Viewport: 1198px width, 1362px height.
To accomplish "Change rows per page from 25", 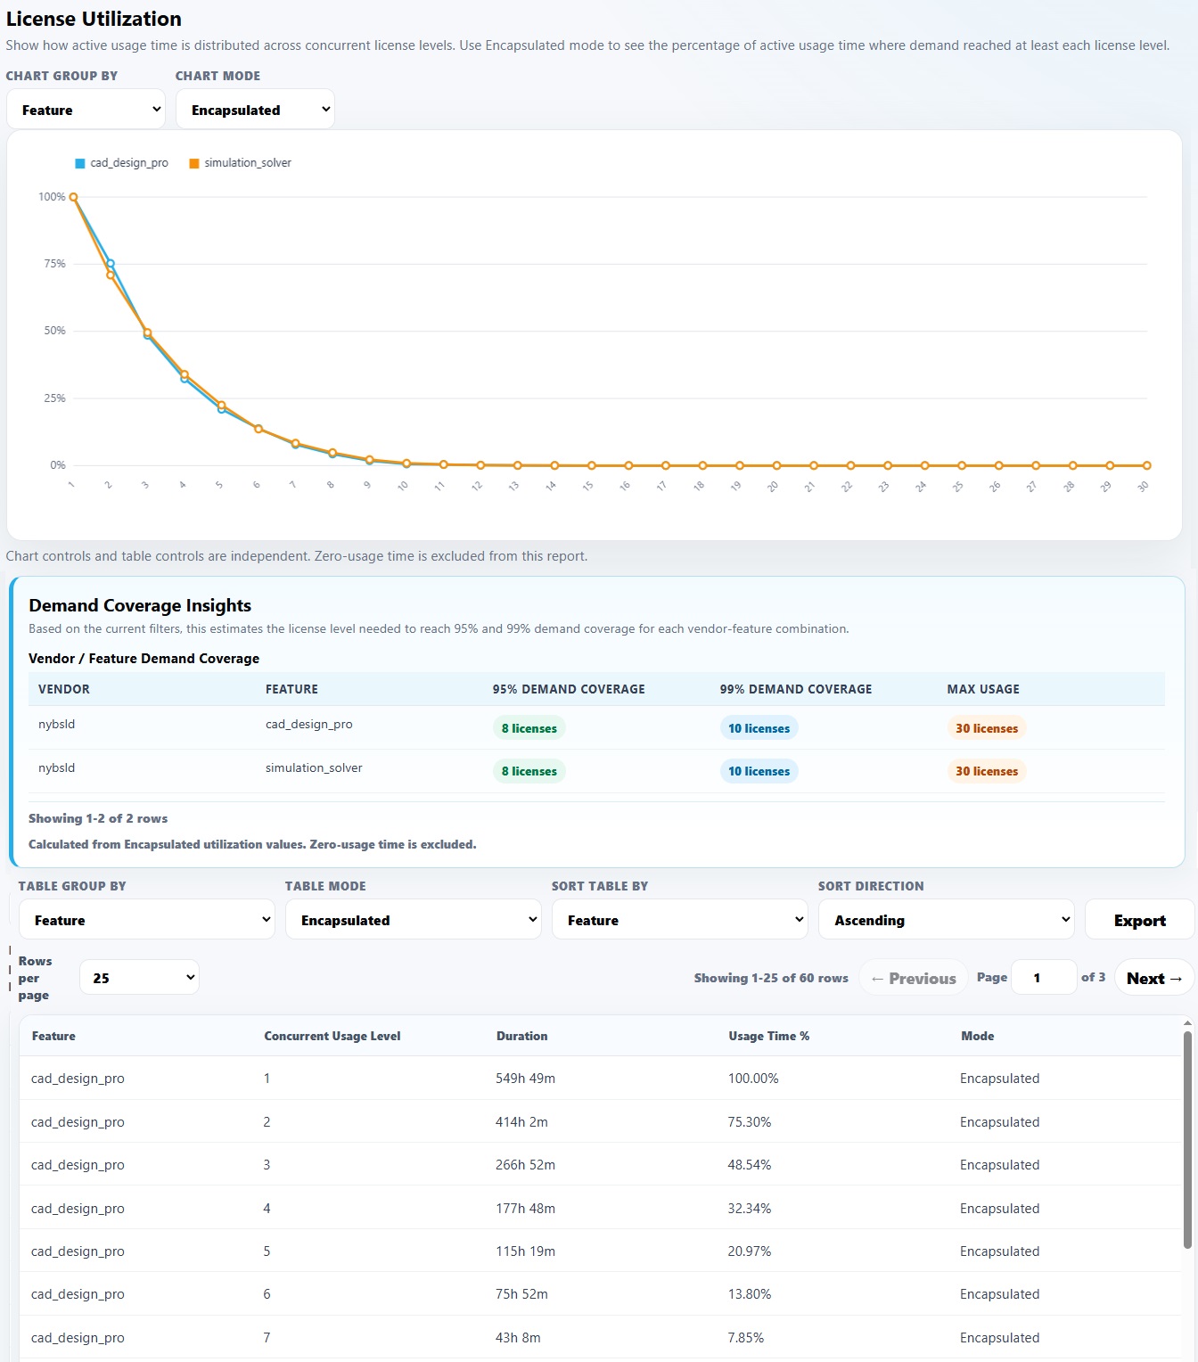I will [x=139, y=978].
